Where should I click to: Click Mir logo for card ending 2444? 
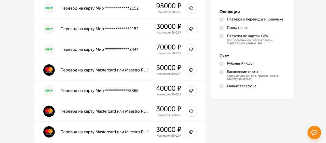[x=49, y=50]
